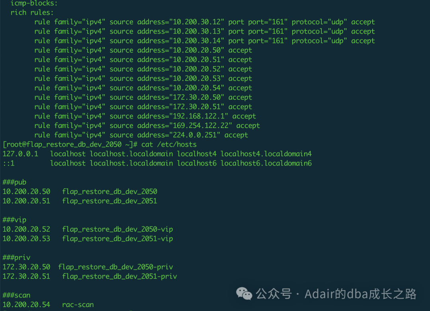Click the WeChat logo in the watermark
This screenshot has width=430, height=311.
[x=244, y=294]
